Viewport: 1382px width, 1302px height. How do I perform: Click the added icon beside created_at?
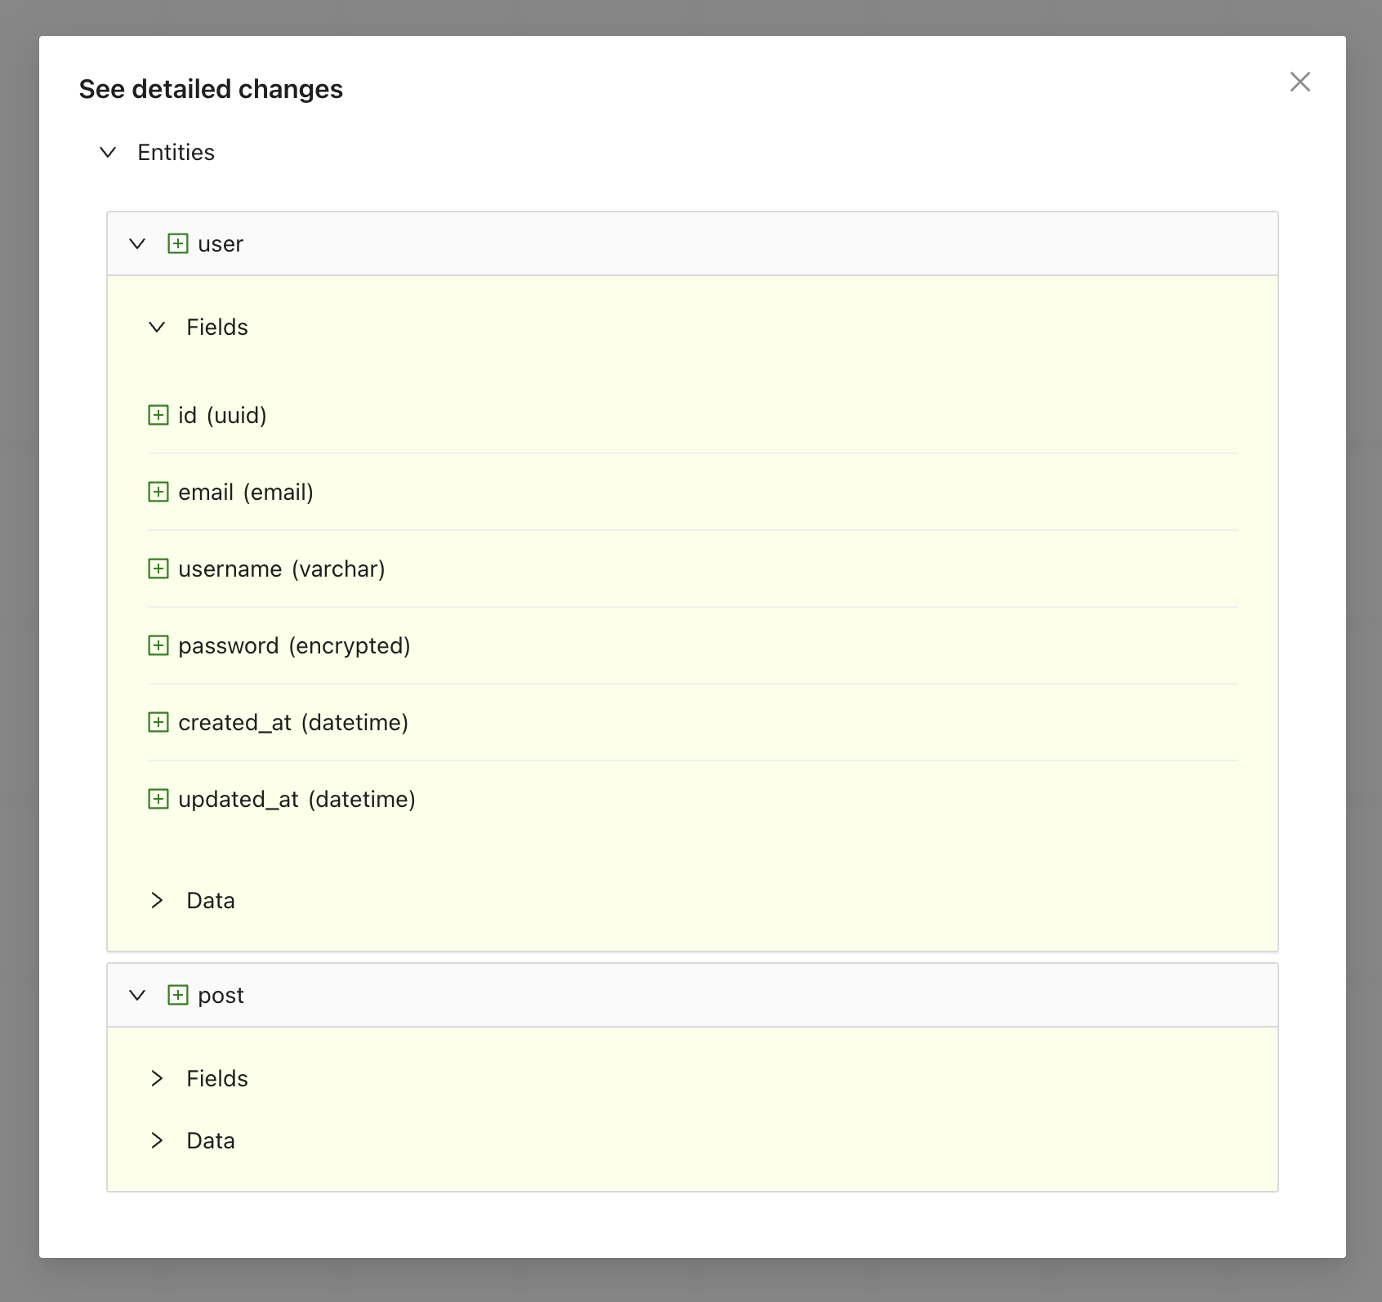pyautogui.click(x=158, y=723)
